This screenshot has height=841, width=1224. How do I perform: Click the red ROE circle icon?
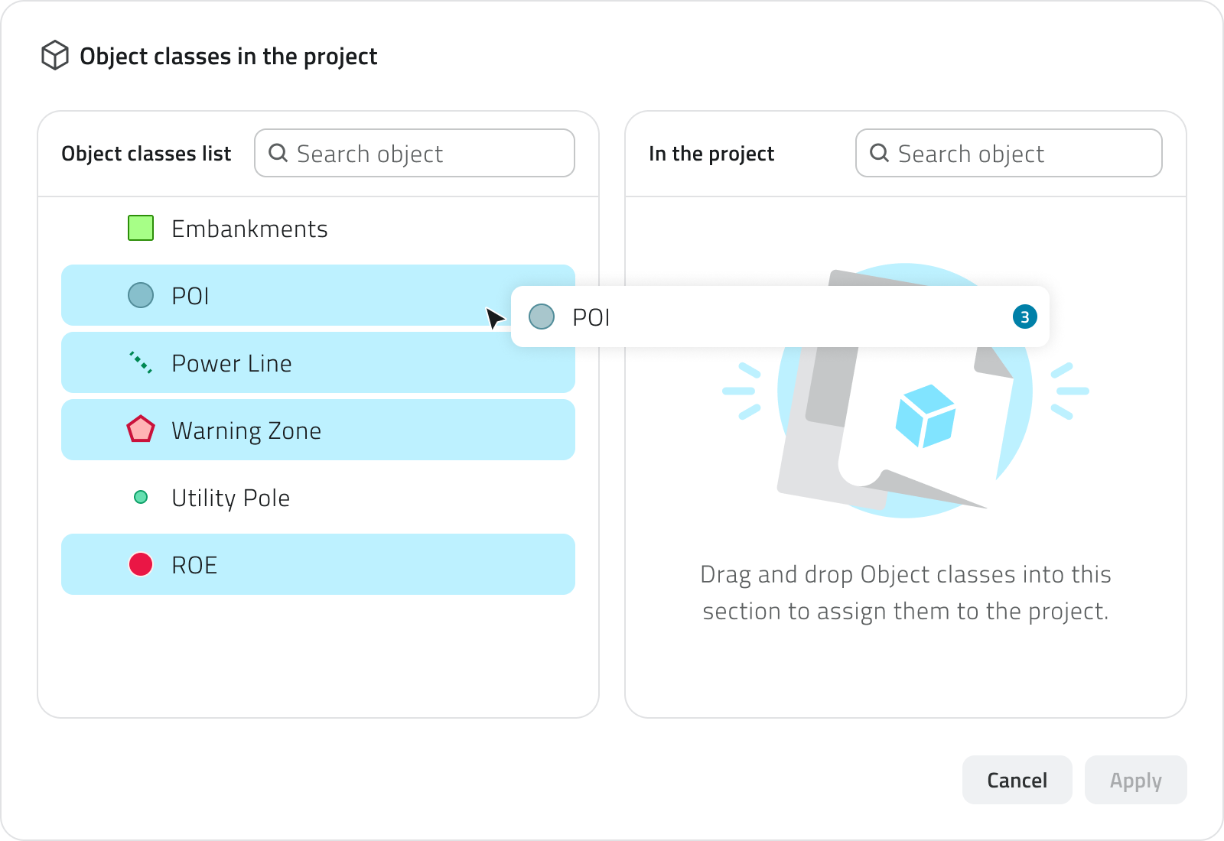[141, 565]
